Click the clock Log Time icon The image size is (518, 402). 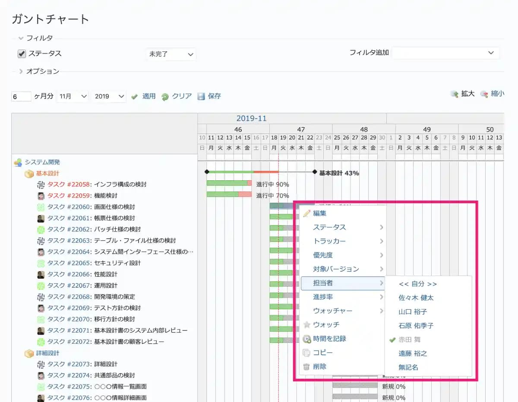pos(307,339)
